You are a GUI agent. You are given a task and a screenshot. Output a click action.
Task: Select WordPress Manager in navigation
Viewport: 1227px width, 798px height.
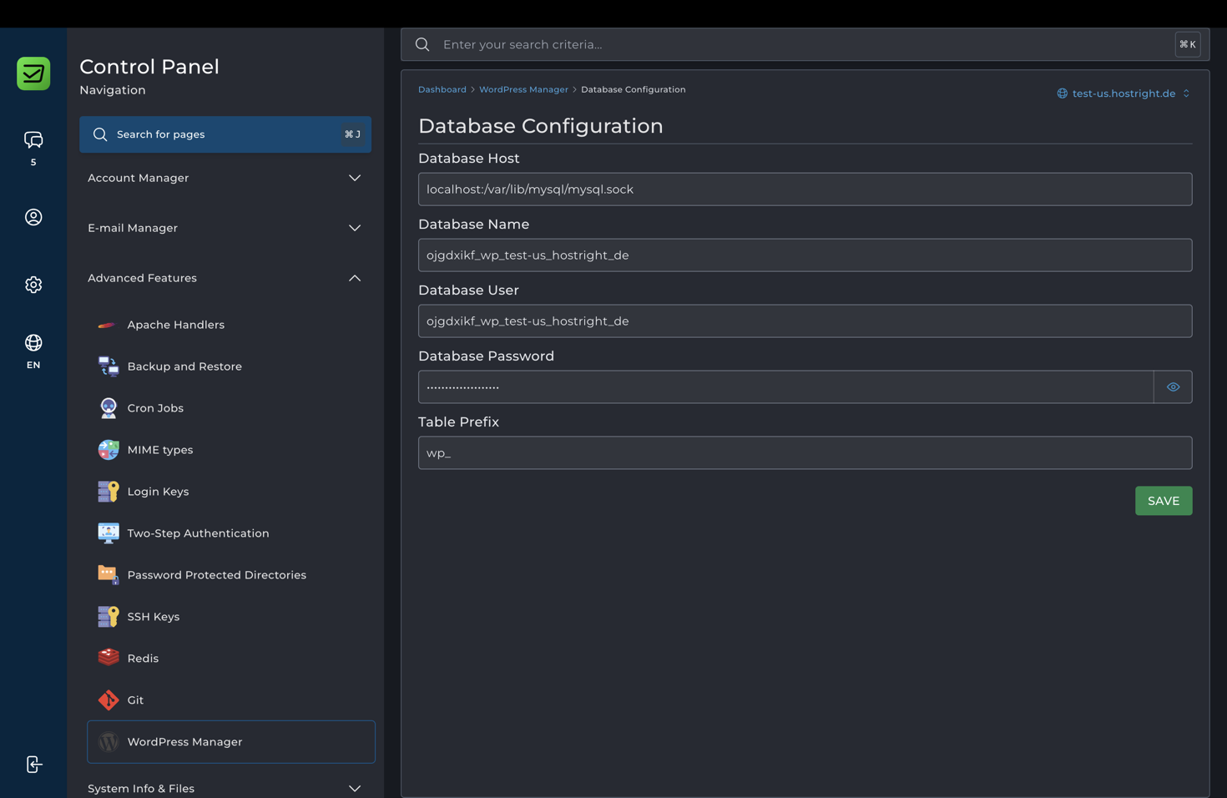pyautogui.click(x=231, y=742)
